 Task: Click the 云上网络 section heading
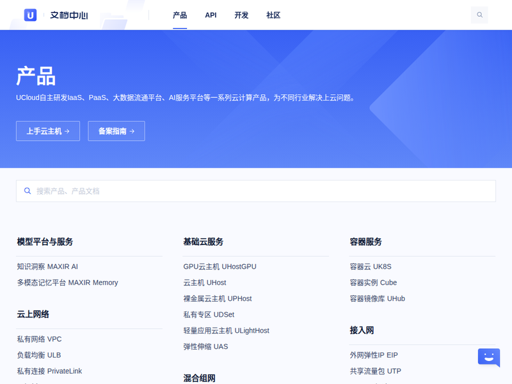click(33, 314)
